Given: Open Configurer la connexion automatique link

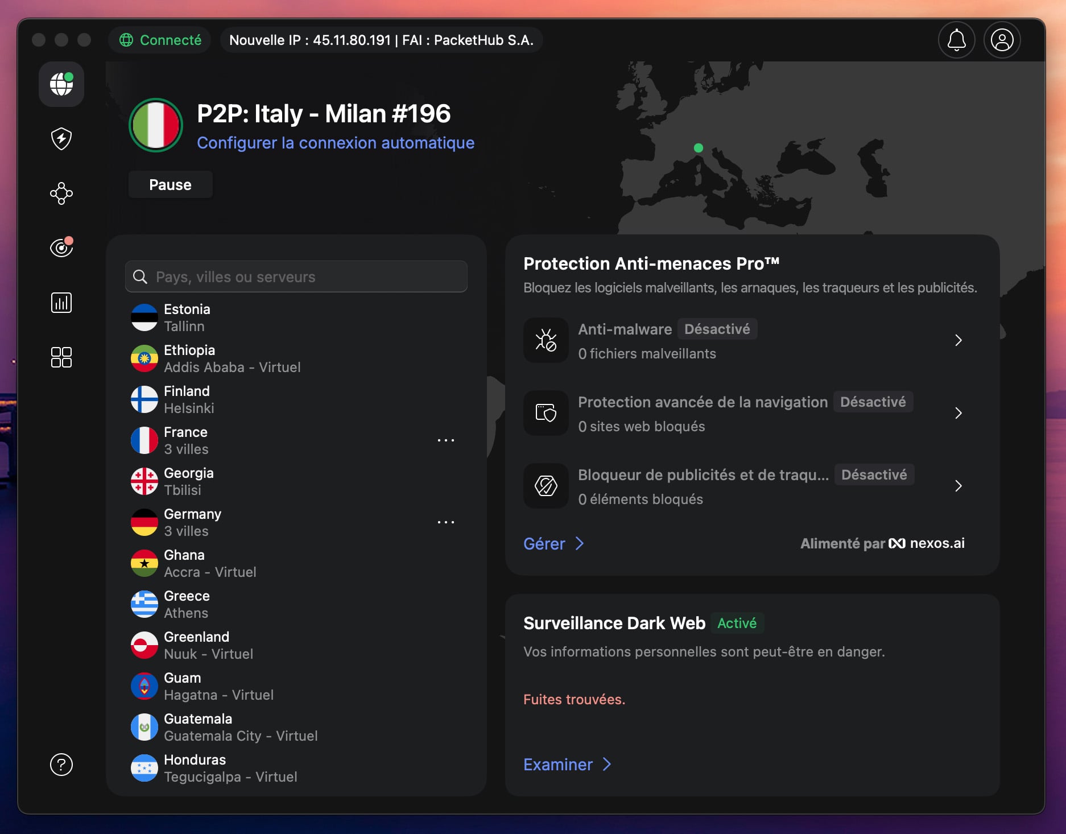Looking at the screenshot, I should (x=336, y=143).
